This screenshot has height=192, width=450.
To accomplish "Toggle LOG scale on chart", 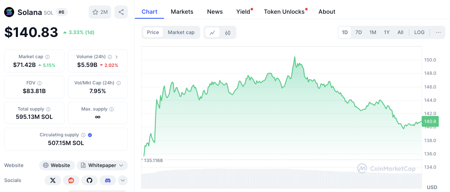I will [419, 32].
